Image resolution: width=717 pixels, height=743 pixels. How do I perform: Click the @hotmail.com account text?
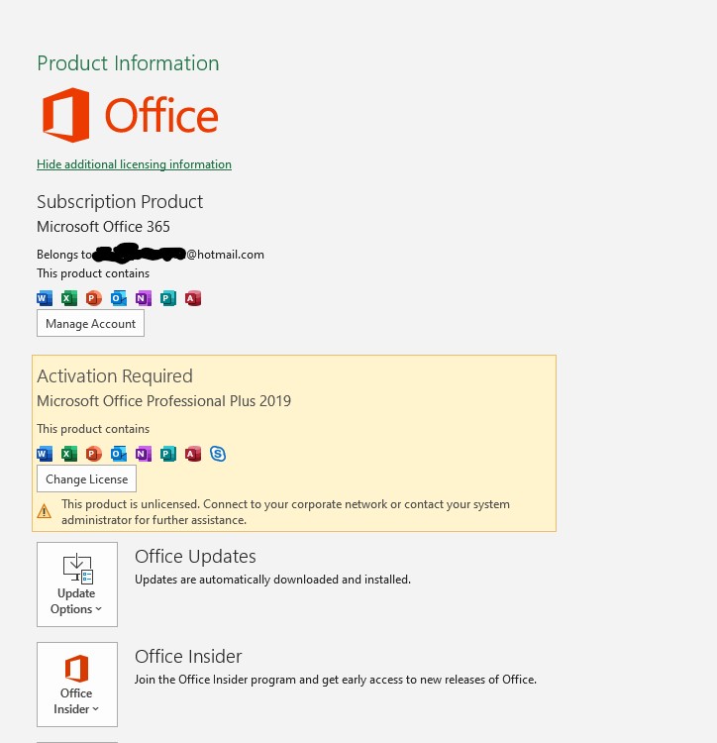point(226,255)
